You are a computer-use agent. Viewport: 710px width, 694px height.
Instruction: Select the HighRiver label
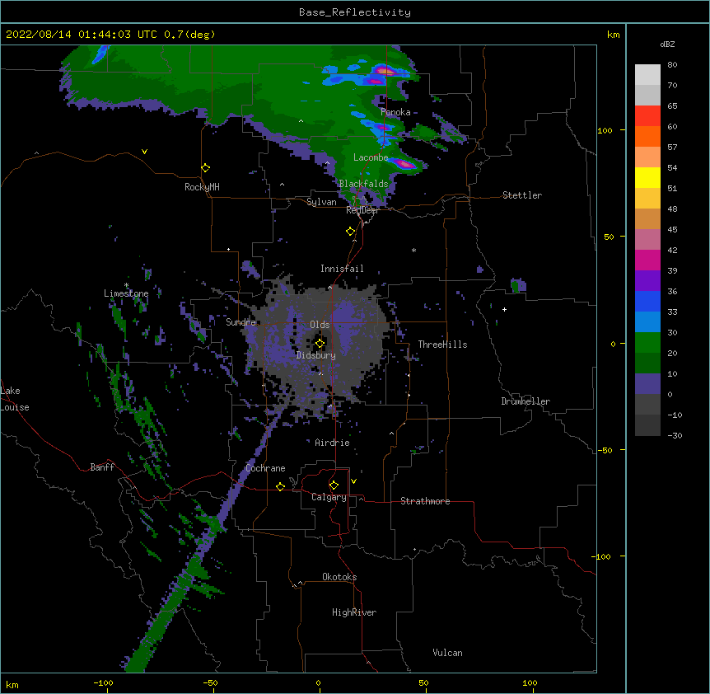point(354,612)
